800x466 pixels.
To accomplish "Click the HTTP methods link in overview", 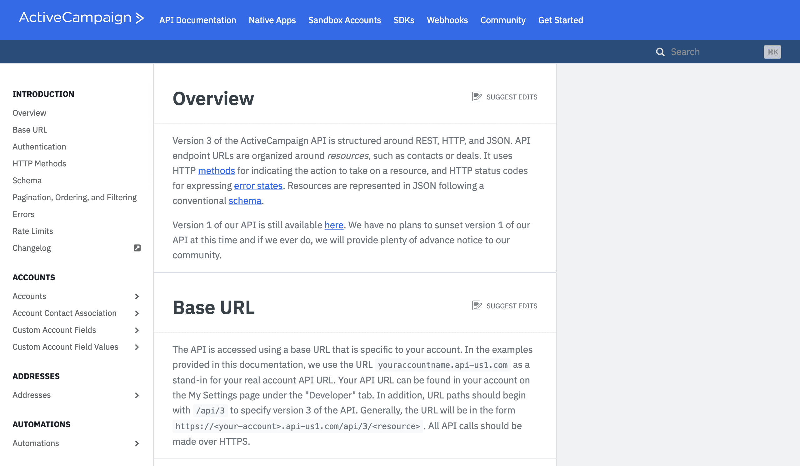I will [x=216, y=170].
